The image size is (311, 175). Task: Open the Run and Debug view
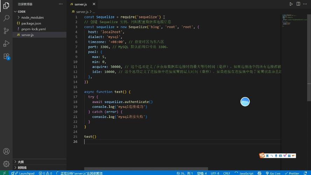(x=6, y=43)
